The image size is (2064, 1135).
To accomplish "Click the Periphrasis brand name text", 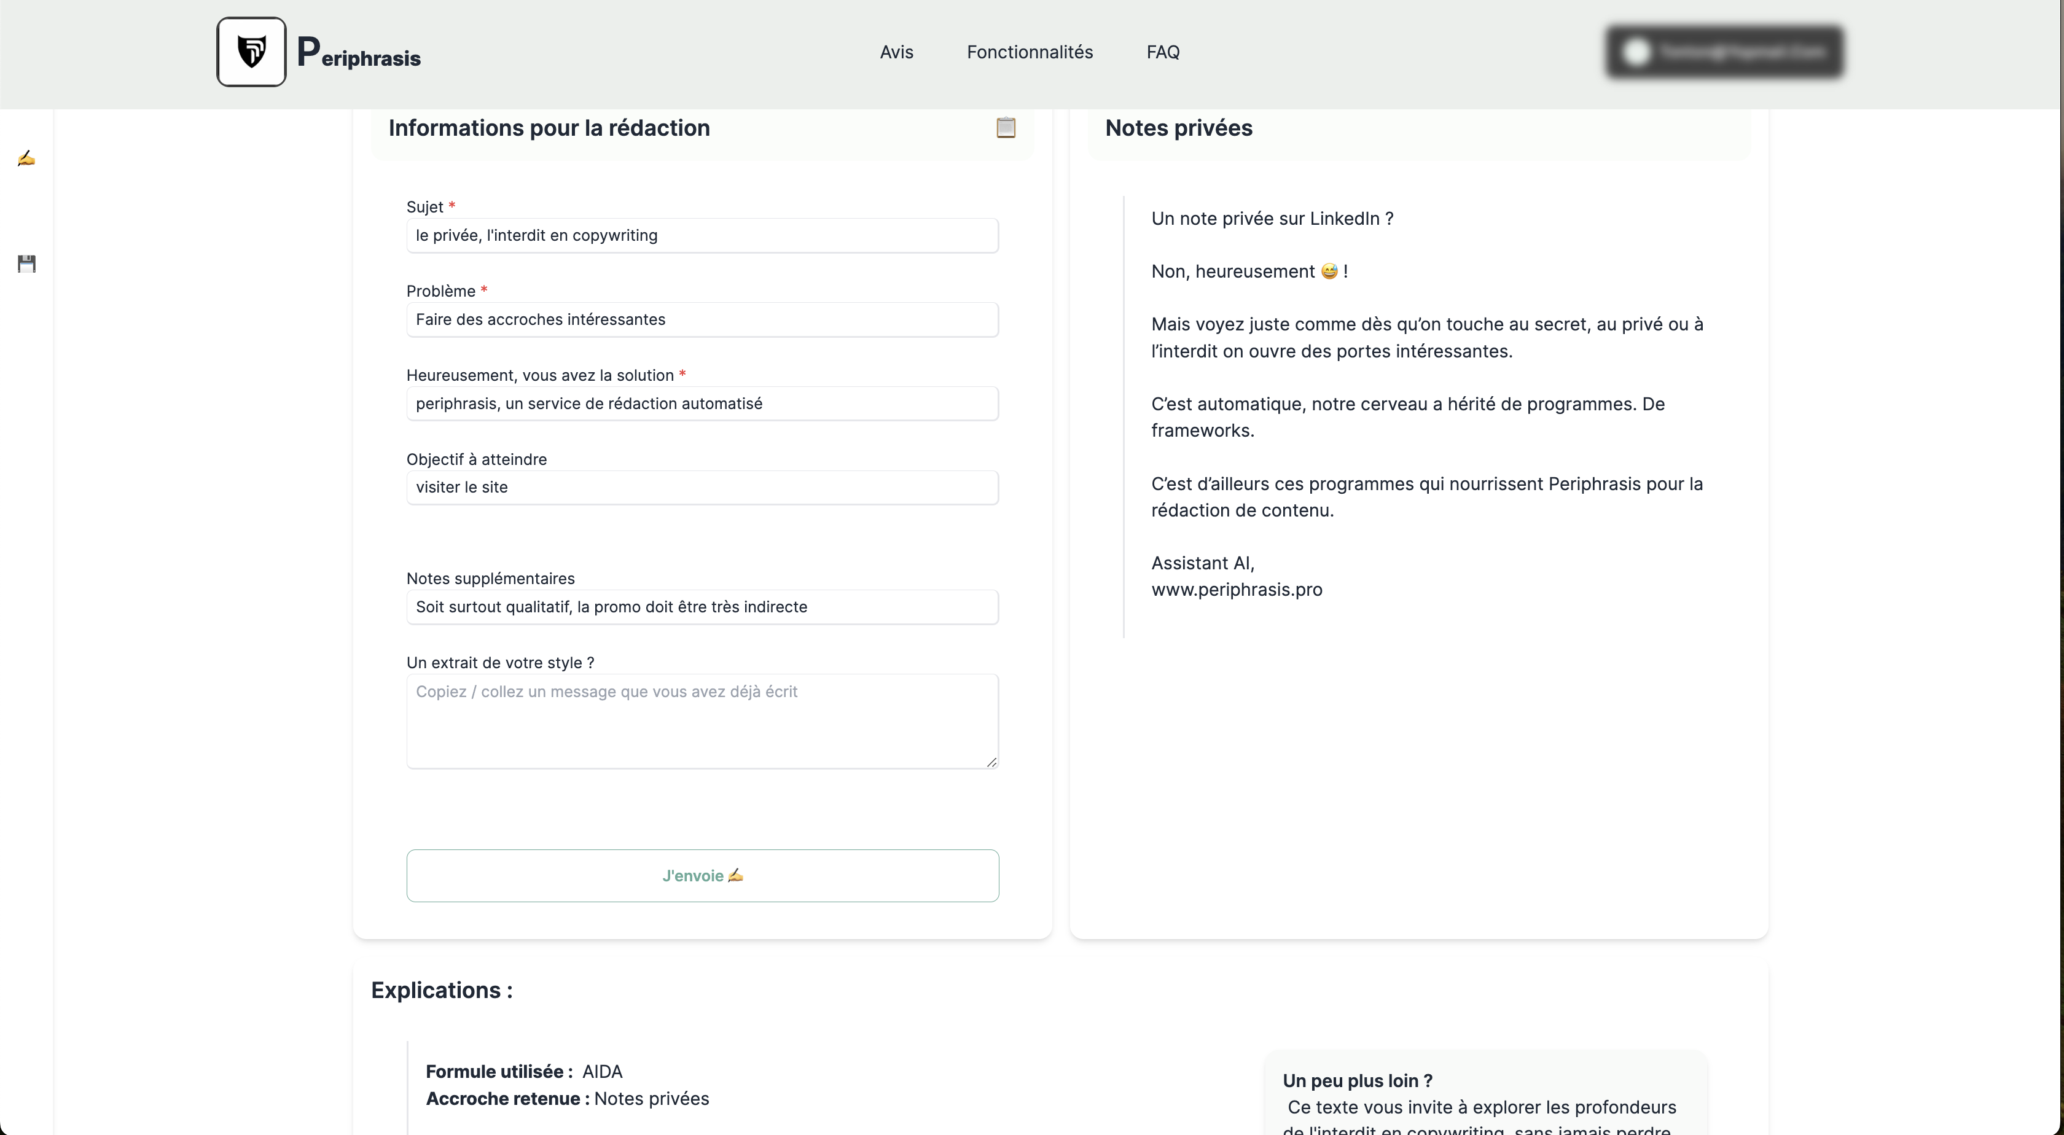I will click(x=359, y=55).
